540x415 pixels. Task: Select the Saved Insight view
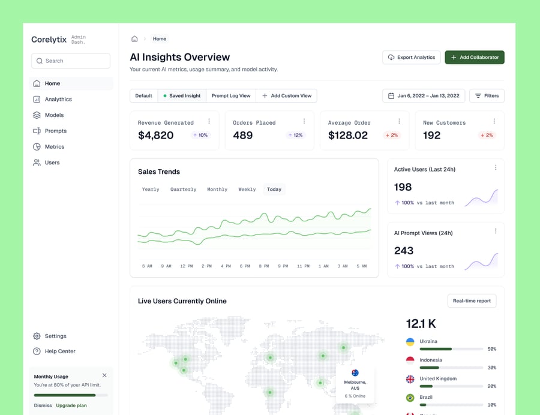182,96
